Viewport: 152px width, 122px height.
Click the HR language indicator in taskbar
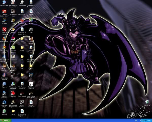136,120
